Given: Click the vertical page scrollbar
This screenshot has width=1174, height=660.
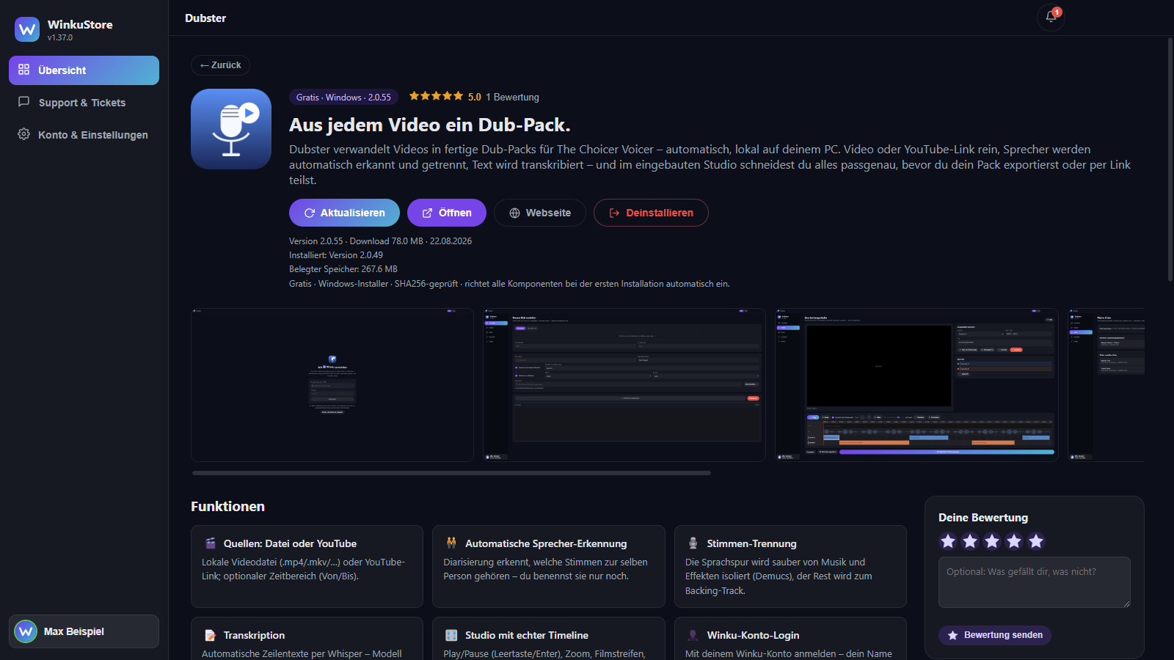Looking at the screenshot, I should pyautogui.click(x=1170, y=159).
